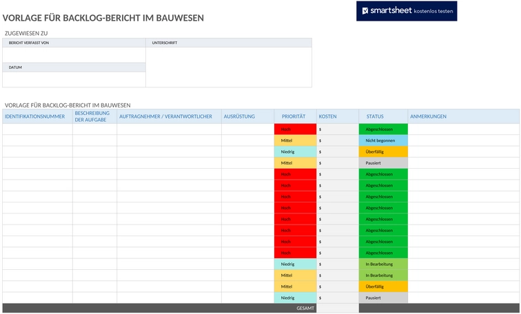Click the Smartsheet 'kostenlos testen' banner
The height and width of the screenshot is (314, 521).
tap(407, 11)
